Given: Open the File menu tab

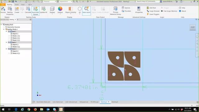Looking at the screenshot, I should (3, 5).
